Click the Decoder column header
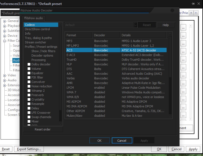 coord(106,35)
